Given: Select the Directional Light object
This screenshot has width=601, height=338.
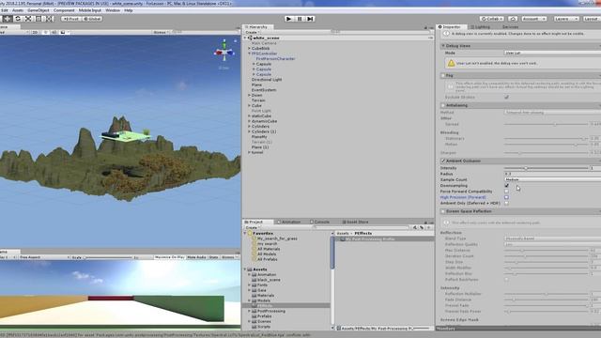Looking at the screenshot, I should pos(267,80).
